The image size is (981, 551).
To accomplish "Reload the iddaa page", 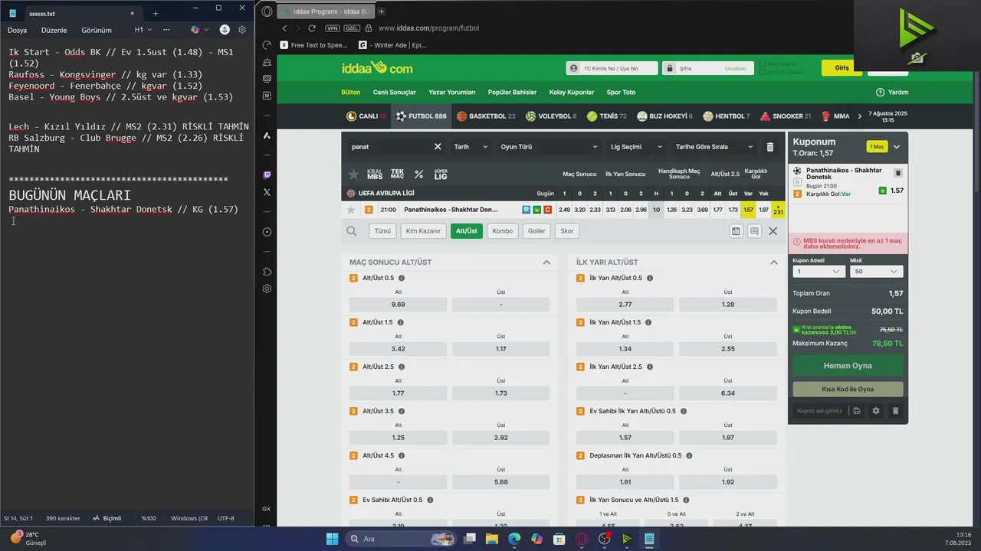I will [311, 28].
